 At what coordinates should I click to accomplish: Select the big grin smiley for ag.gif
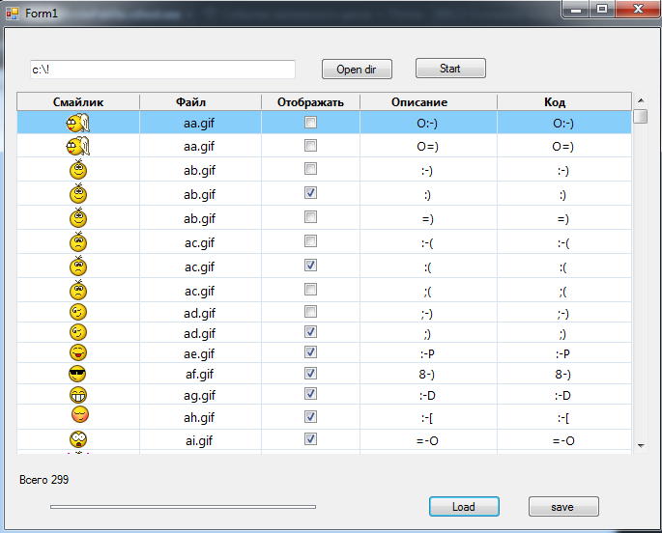point(78,395)
